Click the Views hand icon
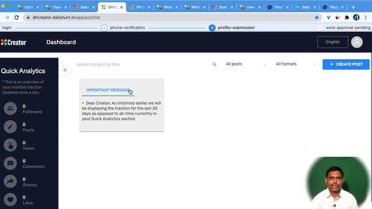Viewport: 372px width, 209px height. (x=10, y=145)
